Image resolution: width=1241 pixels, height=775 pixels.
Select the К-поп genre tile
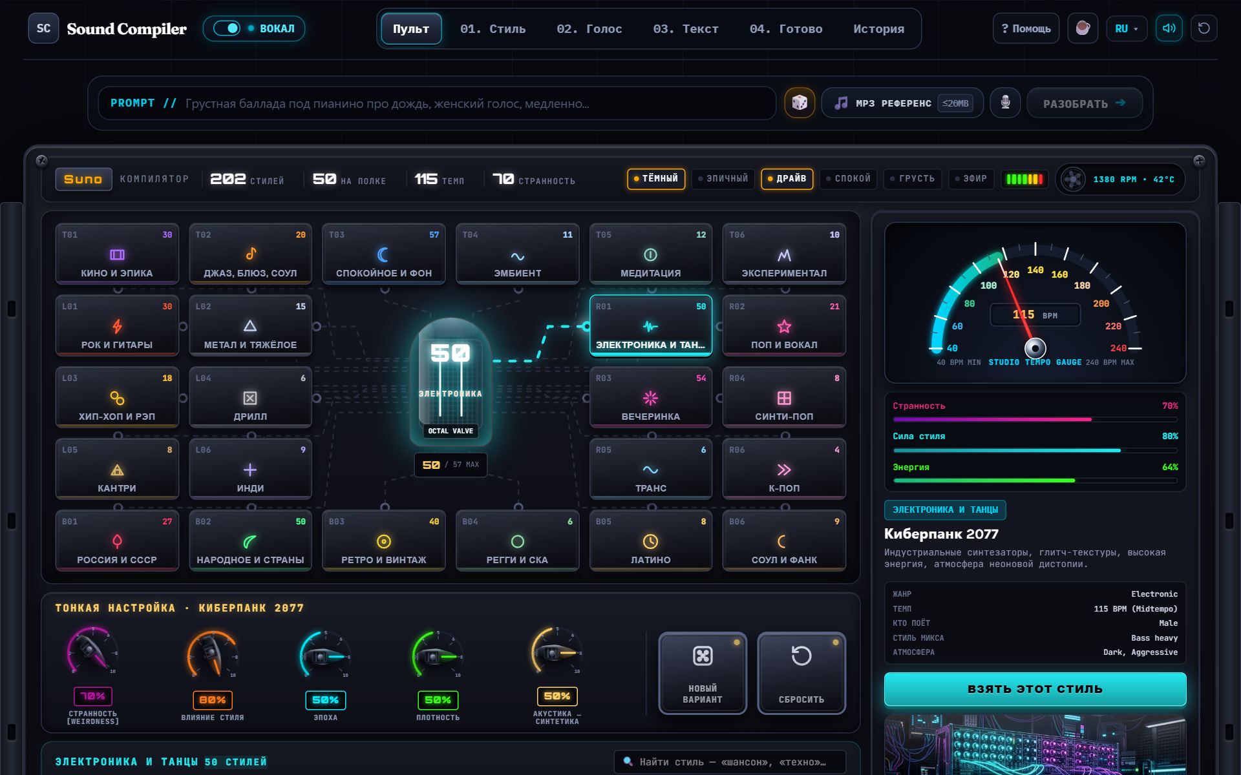784,468
